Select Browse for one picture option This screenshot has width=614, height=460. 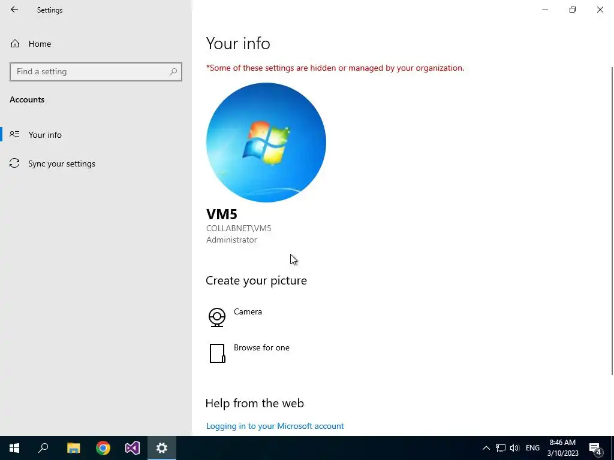(x=261, y=348)
